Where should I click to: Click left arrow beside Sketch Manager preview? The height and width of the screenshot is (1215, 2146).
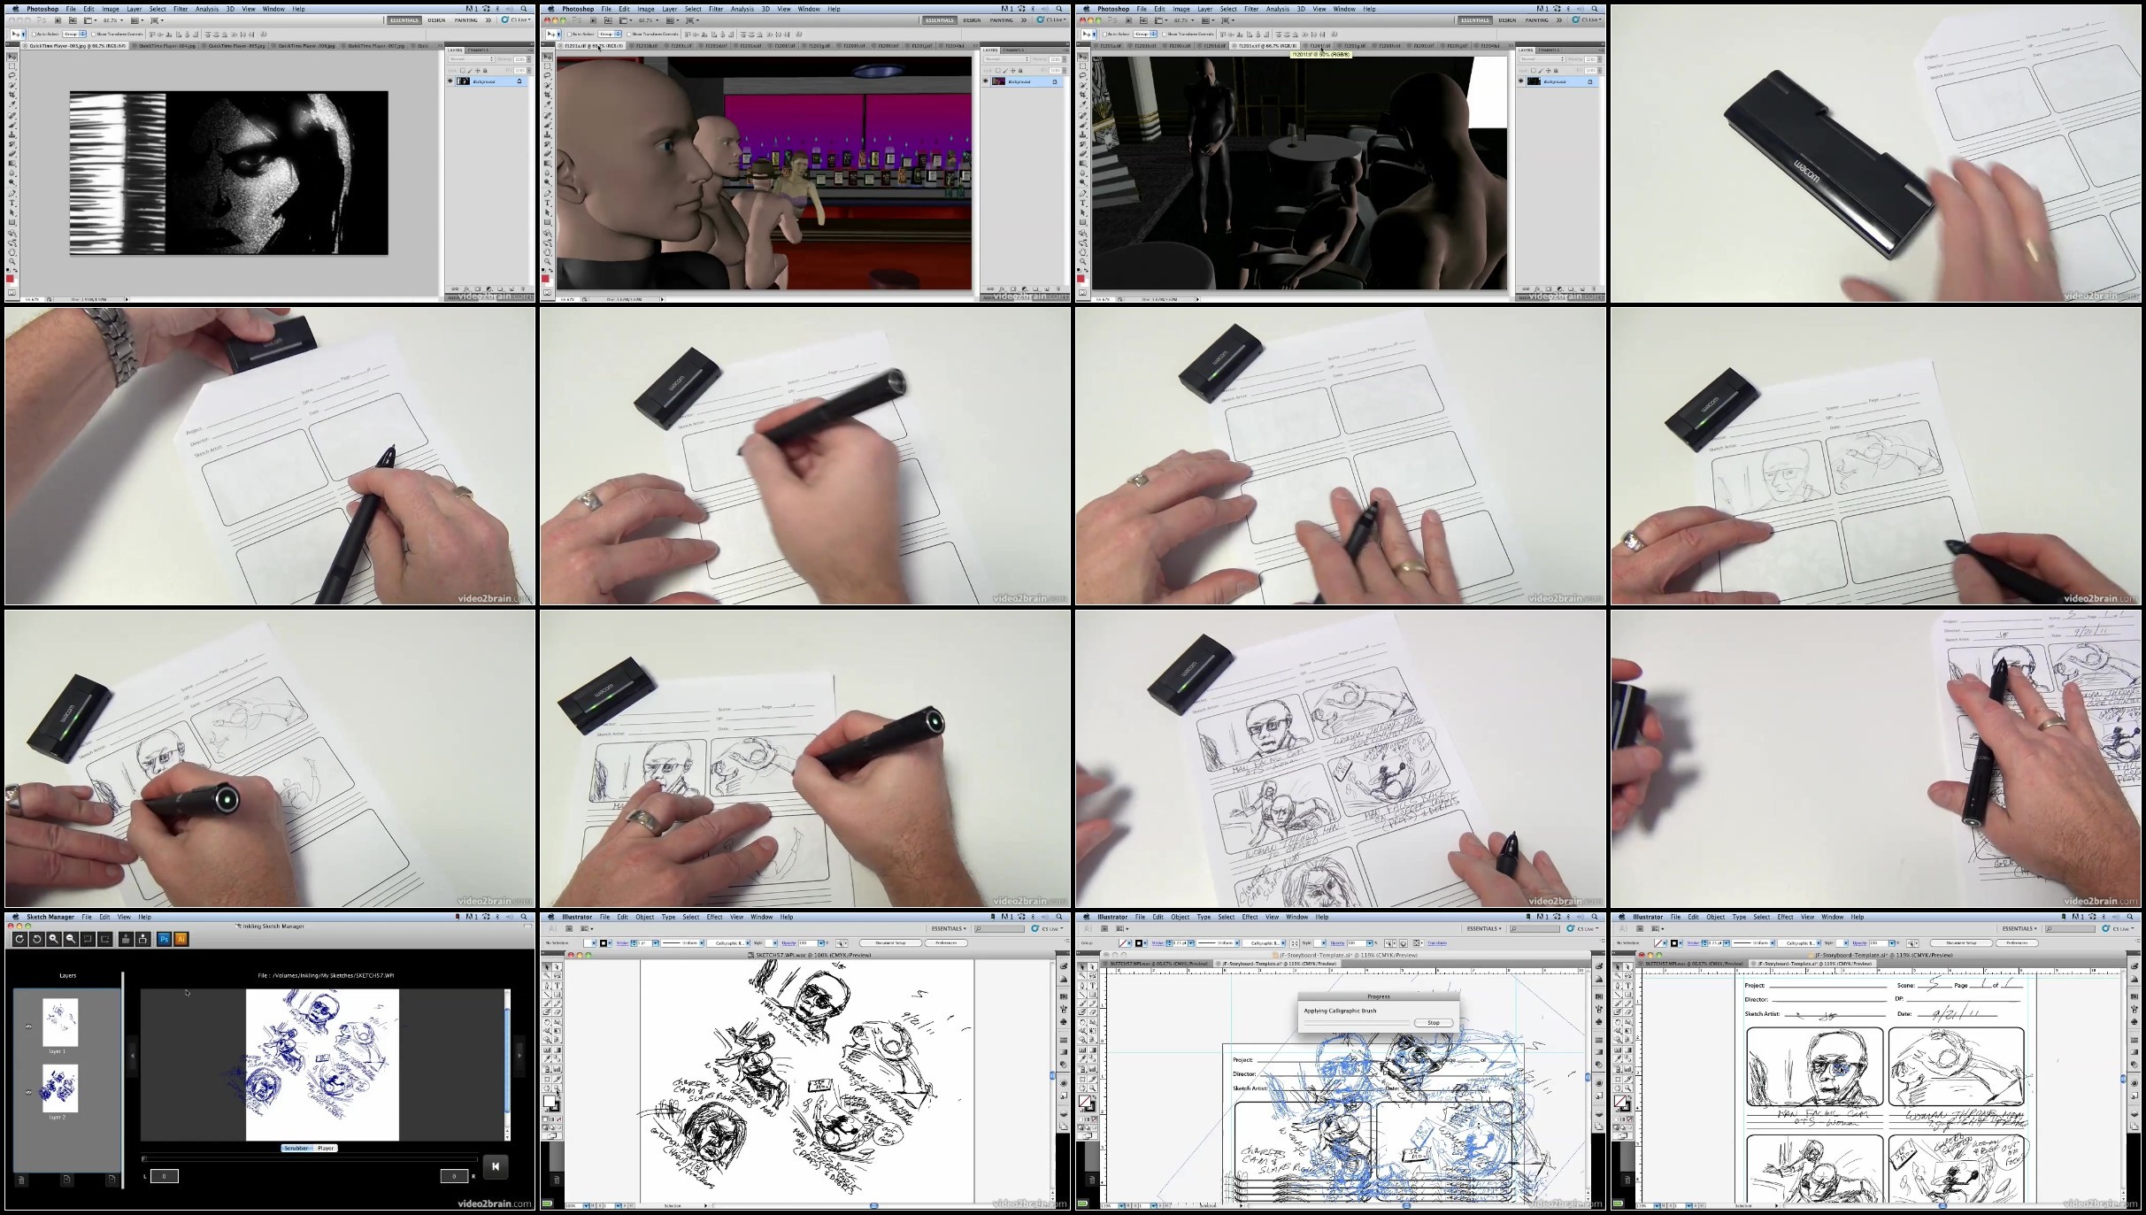(133, 1054)
